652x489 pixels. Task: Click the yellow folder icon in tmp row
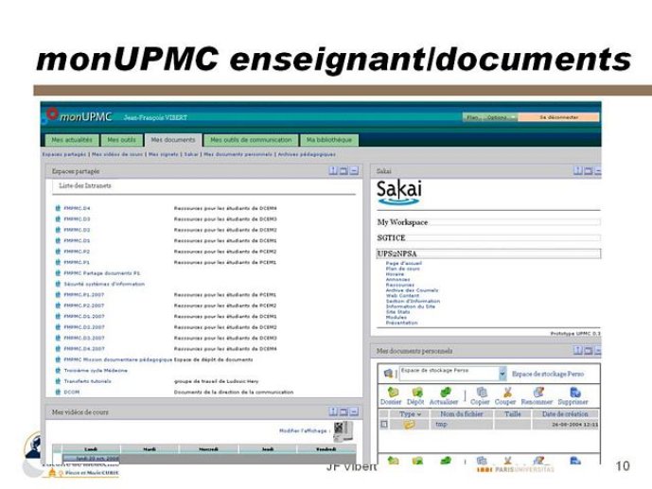tap(409, 424)
